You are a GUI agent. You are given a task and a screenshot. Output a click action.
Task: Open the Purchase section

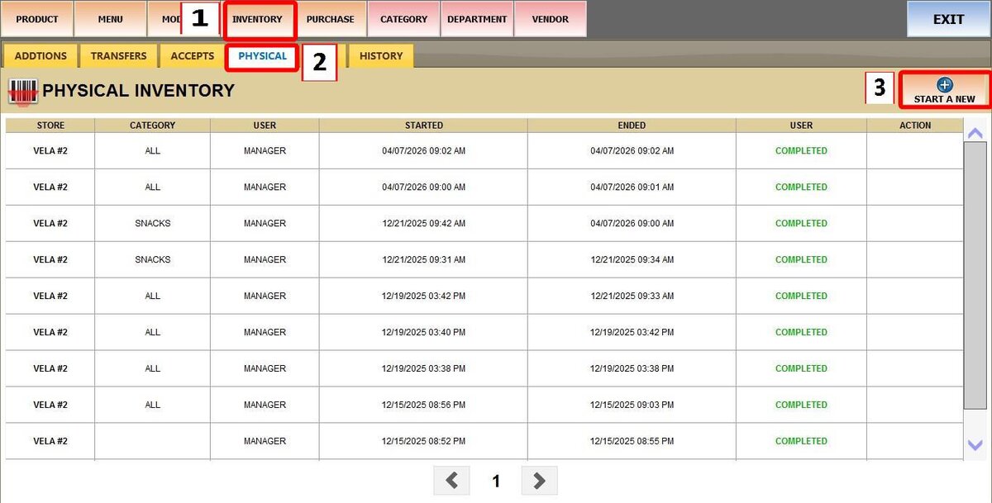tap(330, 19)
